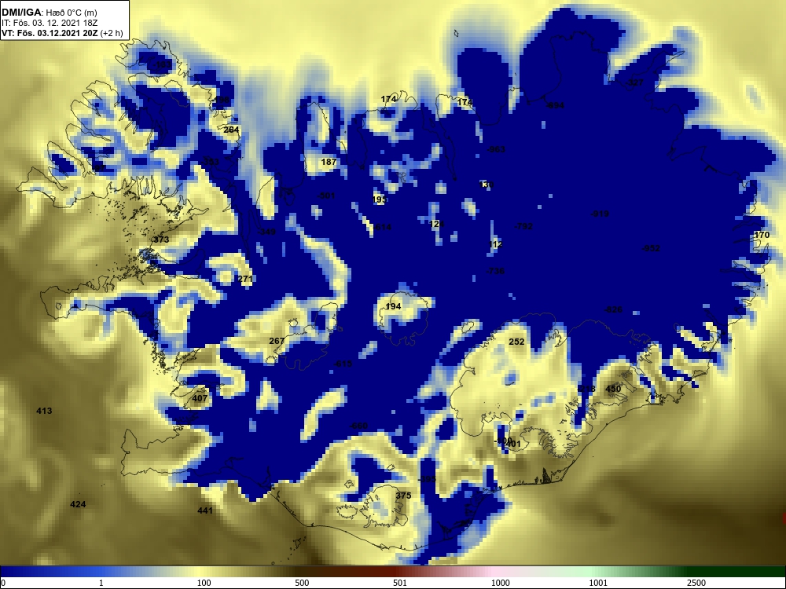The image size is (786, 589).
Task: Select the map value 194
Action: coord(393,306)
